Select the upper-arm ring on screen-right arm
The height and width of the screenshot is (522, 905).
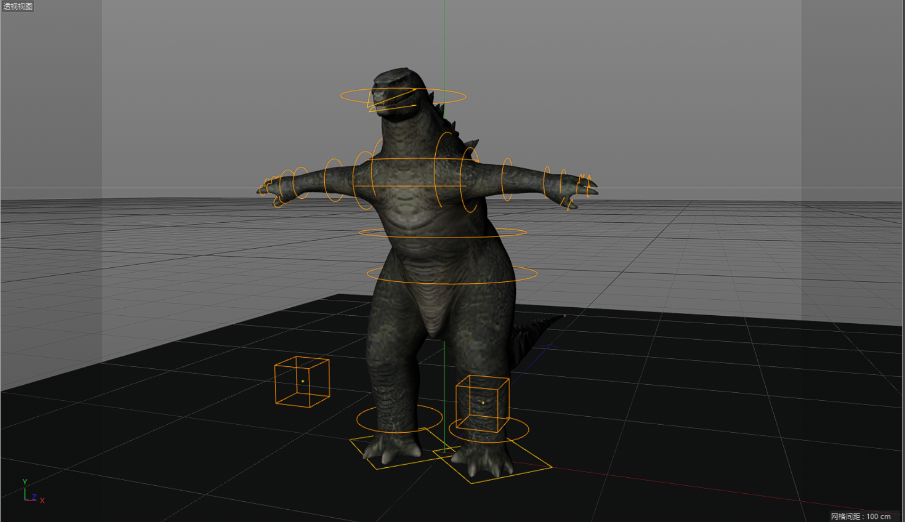coord(507,180)
